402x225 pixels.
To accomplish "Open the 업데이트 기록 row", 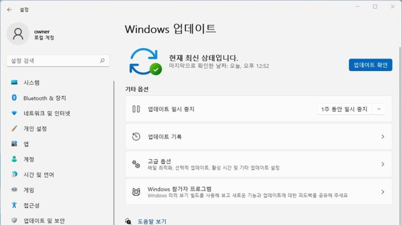I will tap(258, 137).
